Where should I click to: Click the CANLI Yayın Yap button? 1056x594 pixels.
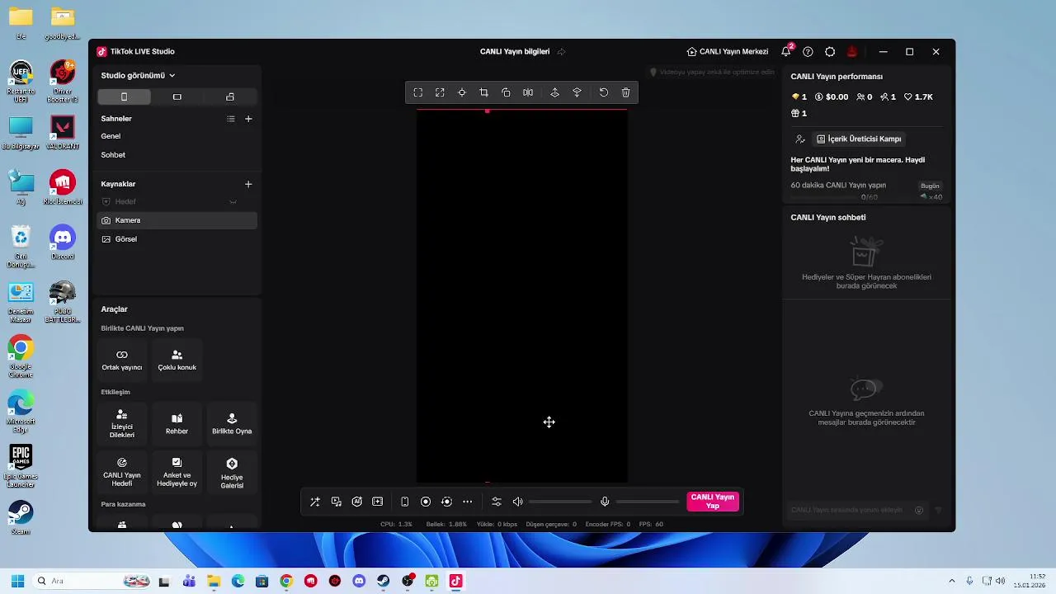(x=713, y=502)
